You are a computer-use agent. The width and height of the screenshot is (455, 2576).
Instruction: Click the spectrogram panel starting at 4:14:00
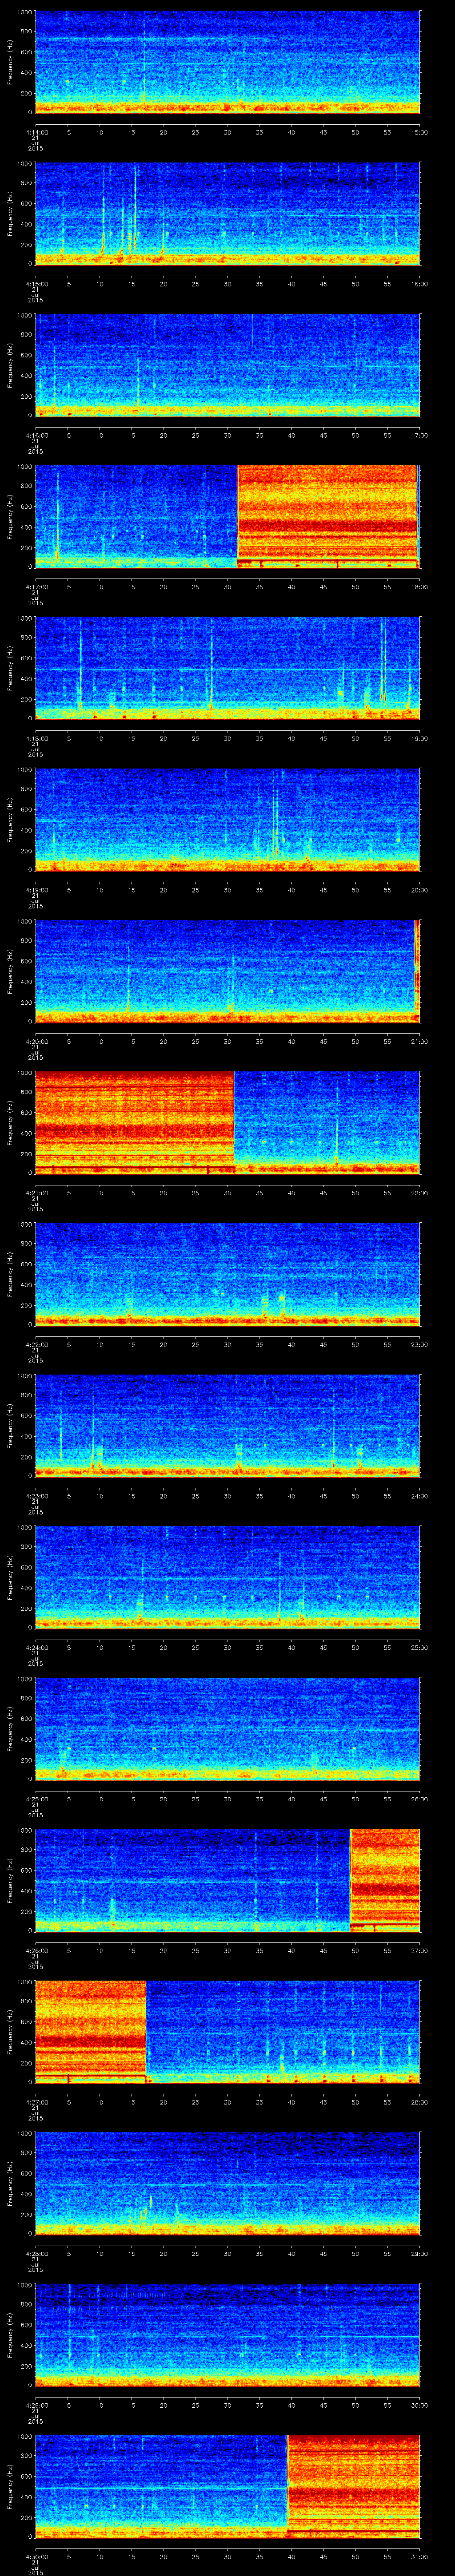click(227, 62)
